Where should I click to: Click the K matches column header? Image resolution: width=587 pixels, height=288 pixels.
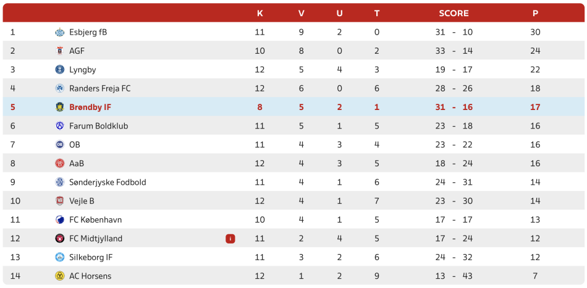click(x=260, y=13)
